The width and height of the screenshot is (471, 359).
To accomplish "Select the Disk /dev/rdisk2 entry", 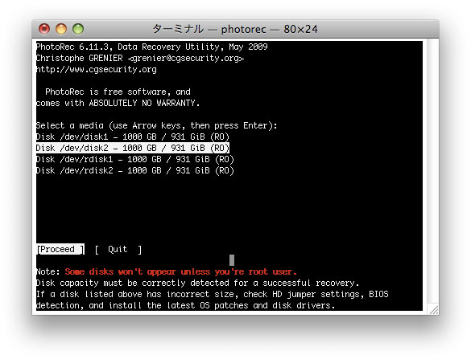I will [x=135, y=171].
